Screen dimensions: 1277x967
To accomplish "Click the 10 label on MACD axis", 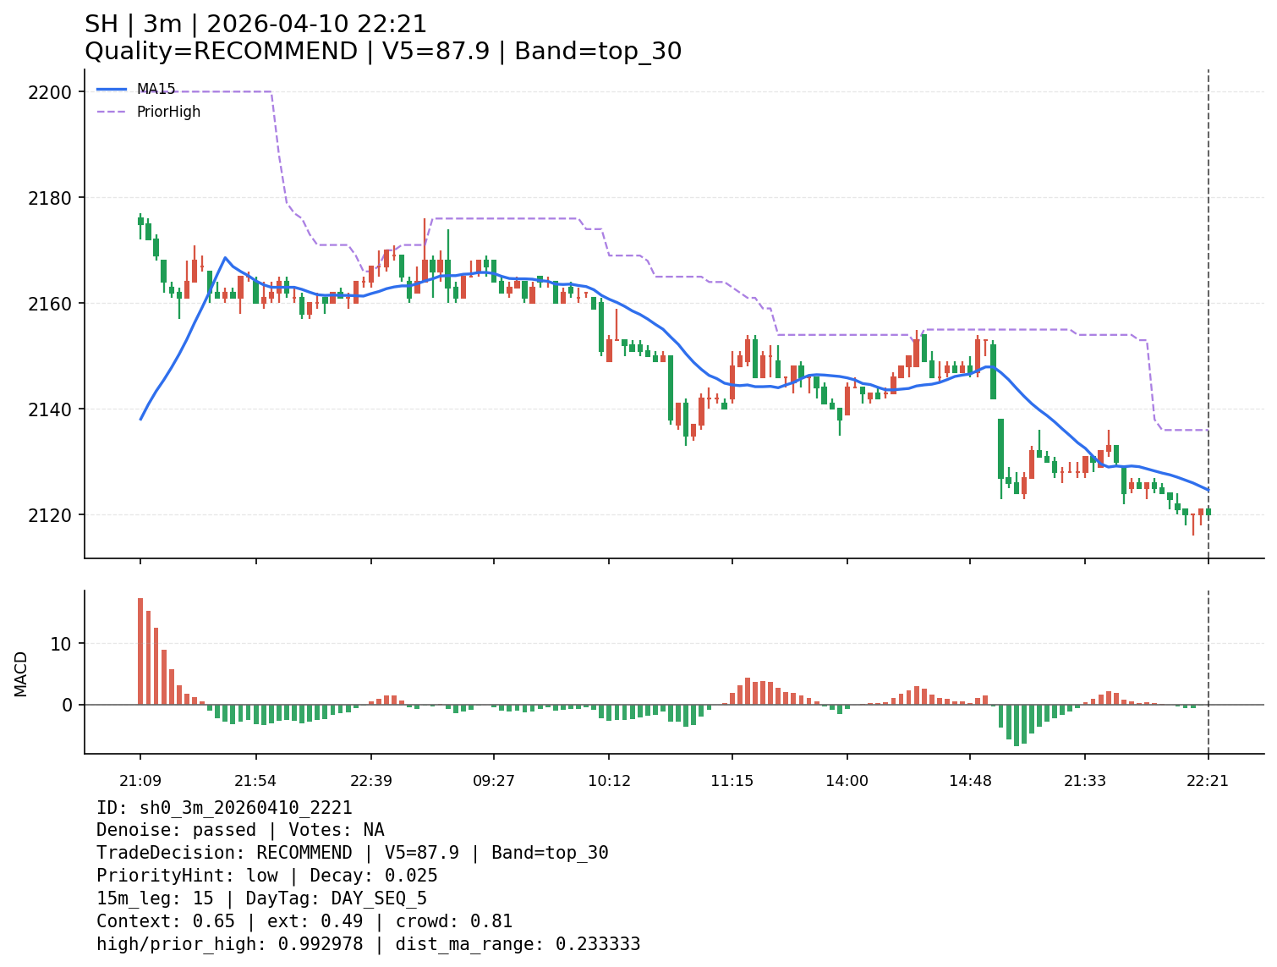I will point(63,644).
